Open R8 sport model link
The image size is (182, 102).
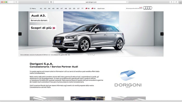[88, 9]
